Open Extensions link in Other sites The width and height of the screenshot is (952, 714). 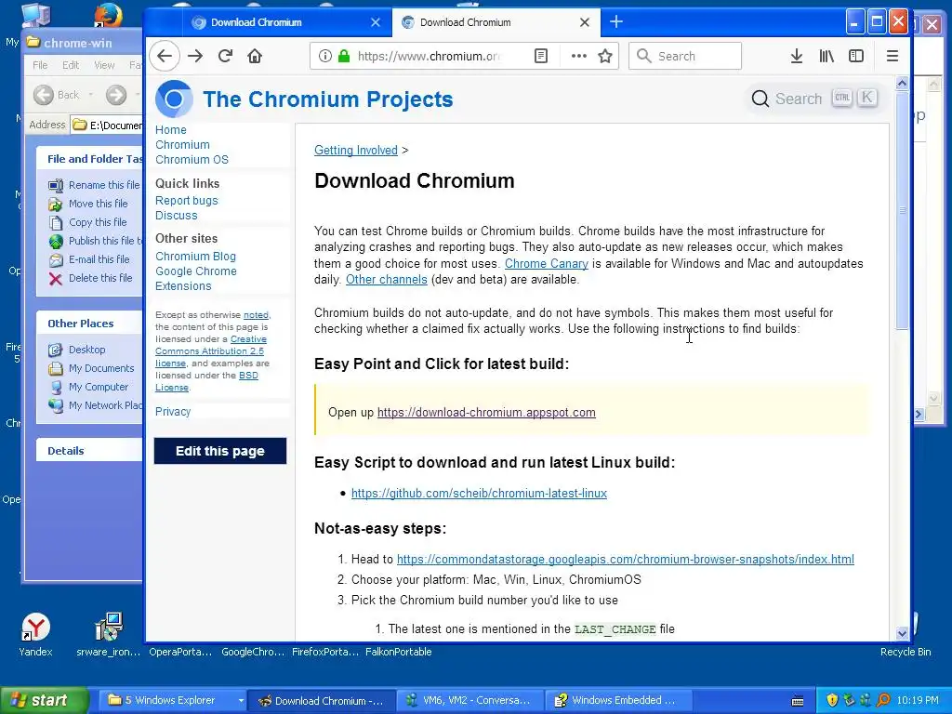(183, 286)
